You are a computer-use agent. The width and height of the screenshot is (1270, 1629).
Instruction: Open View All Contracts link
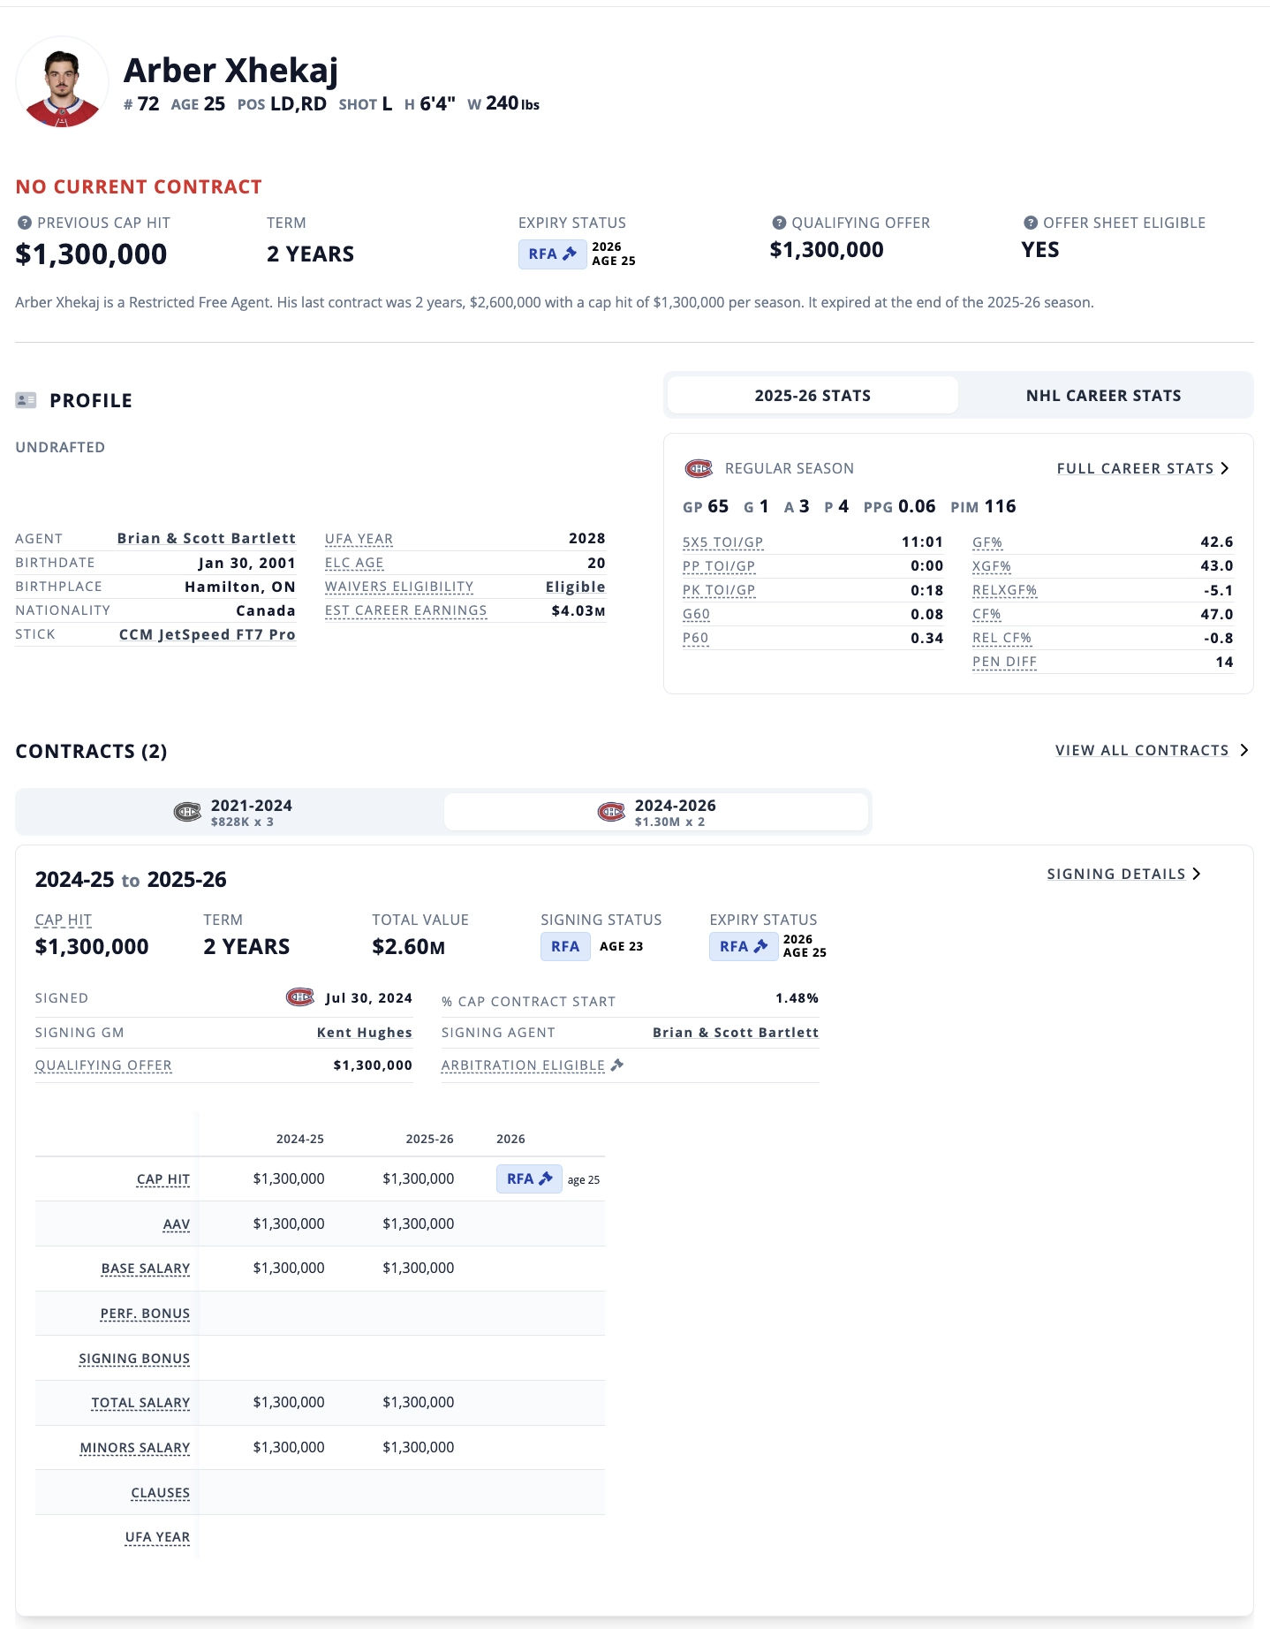coord(1152,750)
